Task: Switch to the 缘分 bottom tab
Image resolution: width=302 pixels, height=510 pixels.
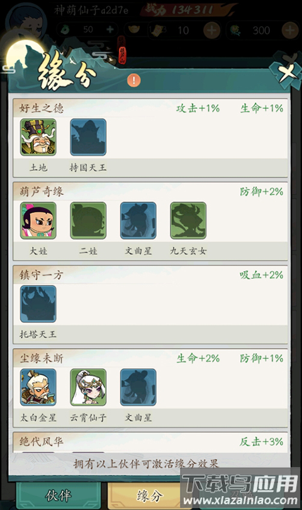Action: tap(149, 496)
